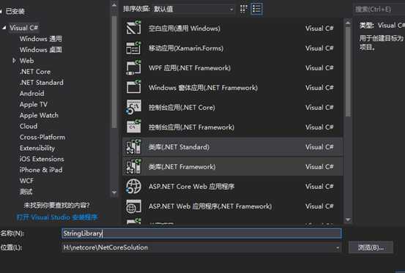This screenshot has width=405, height=273.
Task: Click the template list scroll-down arrow
Action: point(348,220)
